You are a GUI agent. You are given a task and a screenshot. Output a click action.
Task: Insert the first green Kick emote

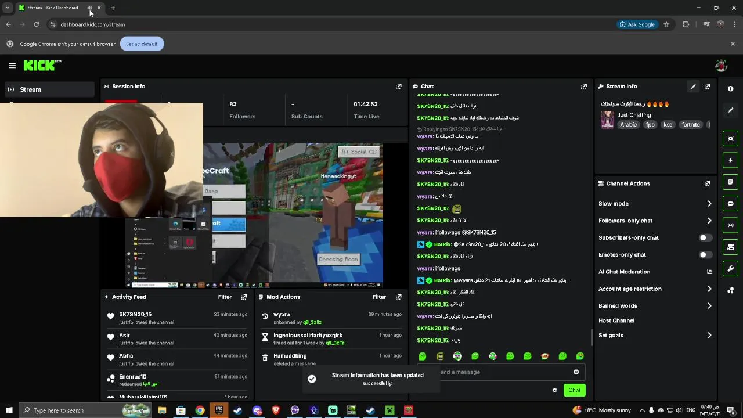click(x=423, y=356)
